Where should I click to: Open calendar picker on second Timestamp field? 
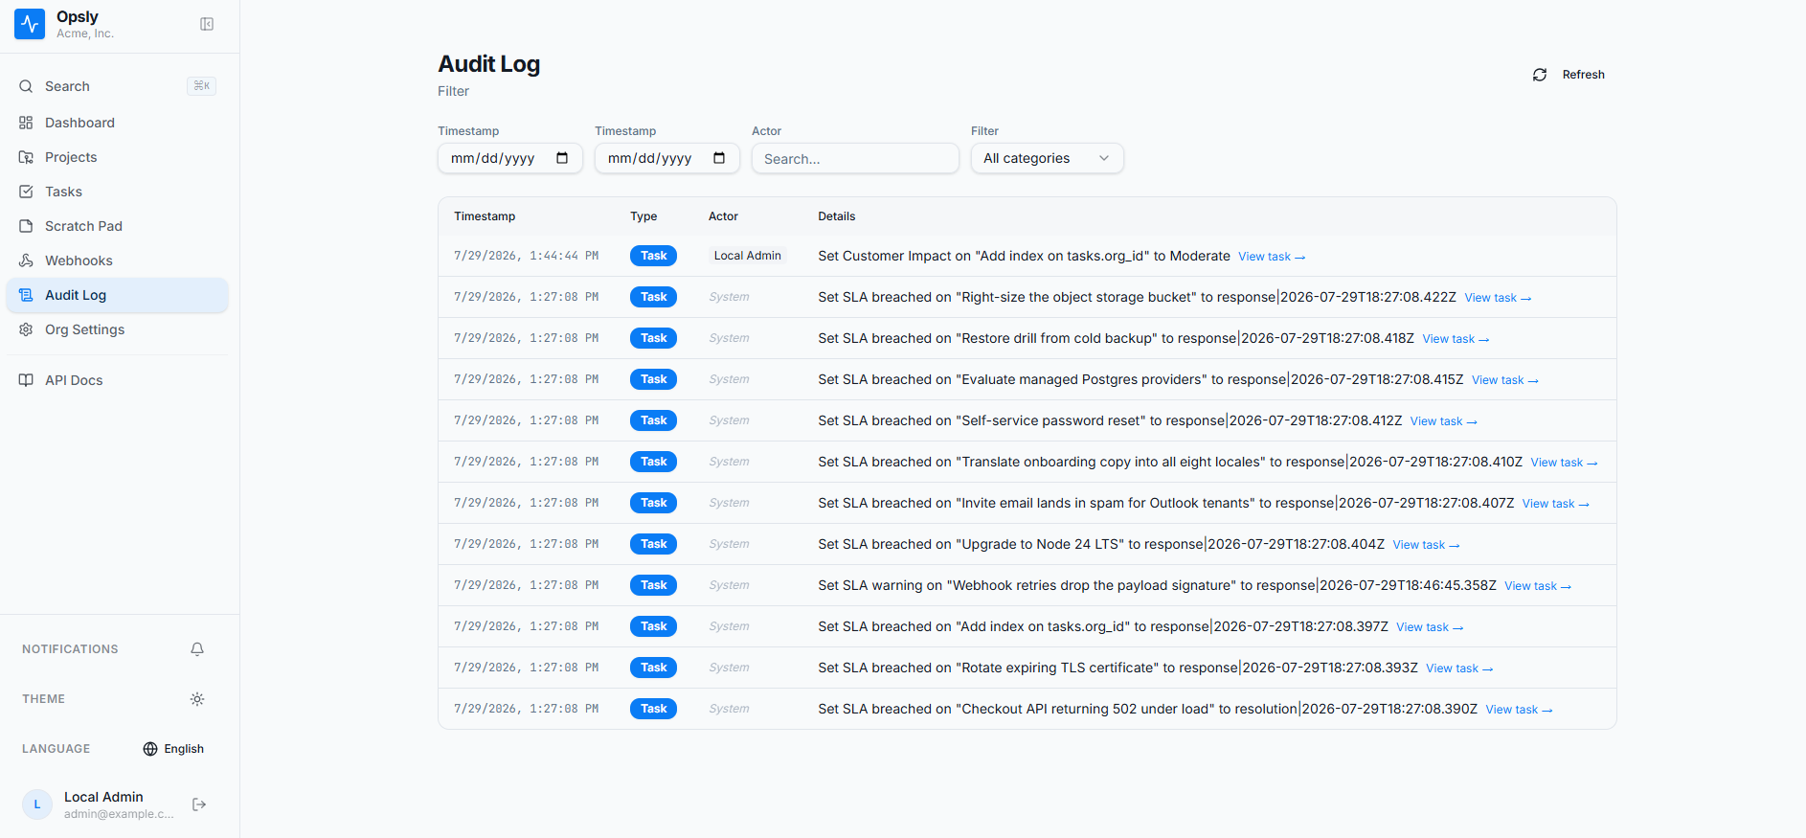coord(719,158)
